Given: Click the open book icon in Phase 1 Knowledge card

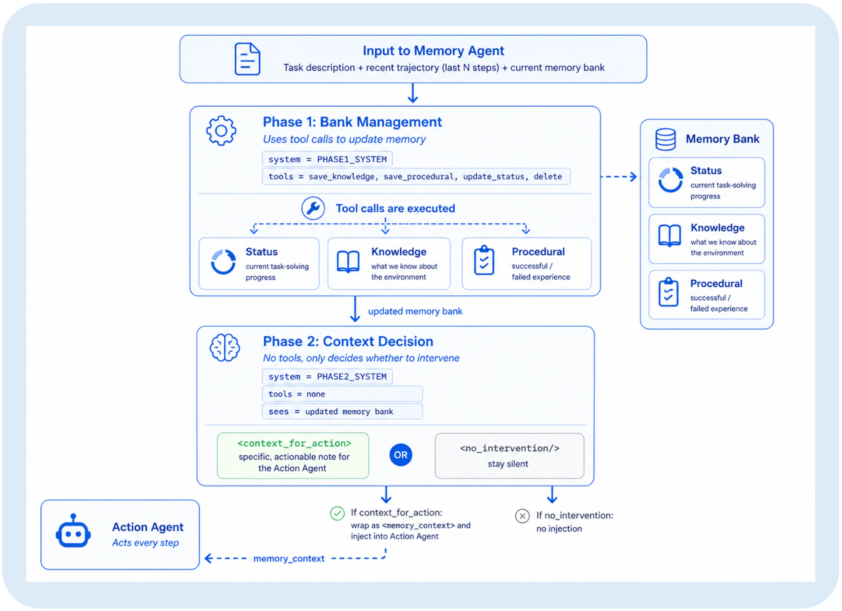Looking at the screenshot, I should pos(348,262).
